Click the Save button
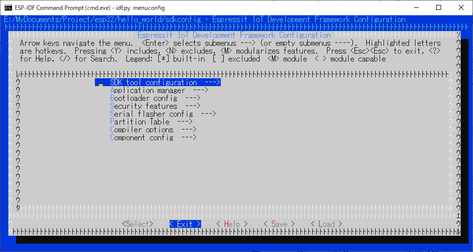 pyautogui.click(x=279, y=224)
